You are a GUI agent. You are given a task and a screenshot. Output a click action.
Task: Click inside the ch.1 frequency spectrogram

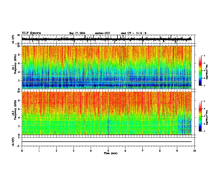coord(107,67)
